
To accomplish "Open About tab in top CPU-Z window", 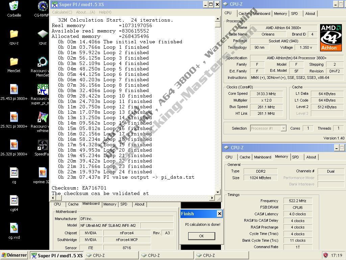I will coord(310,14).
